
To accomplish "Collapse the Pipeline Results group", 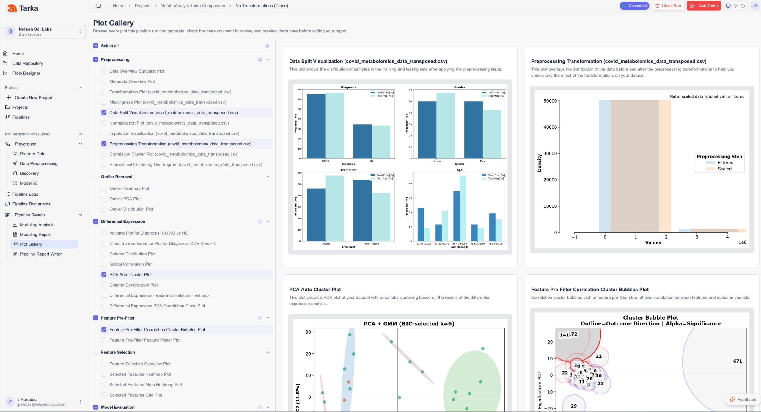I will [81, 215].
